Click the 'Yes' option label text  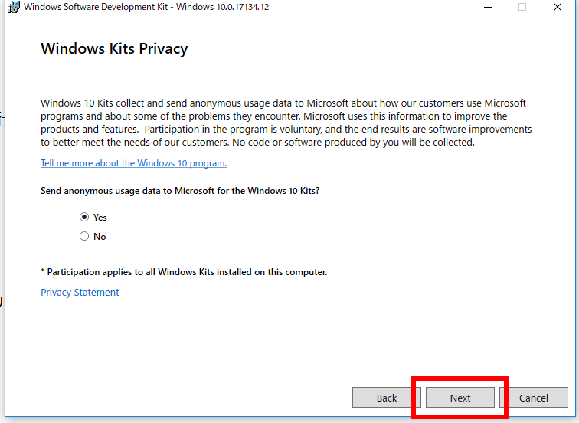(100, 218)
